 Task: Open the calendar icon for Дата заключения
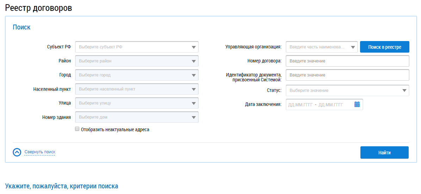(x=357, y=105)
